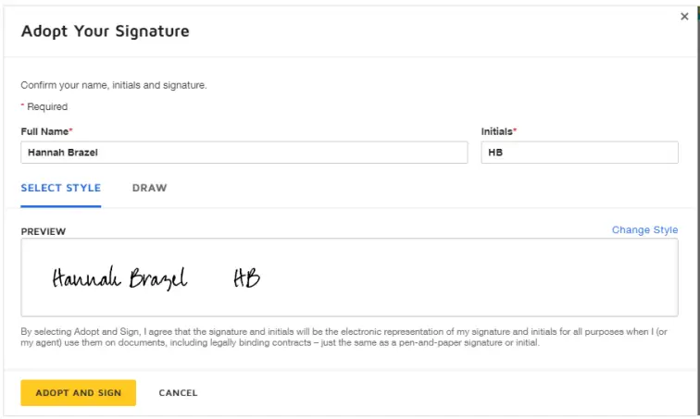The width and height of the screenshot is (700, 419).
Task: Click the red asterisk beside Full Name
Action: [x=71, y=130]
